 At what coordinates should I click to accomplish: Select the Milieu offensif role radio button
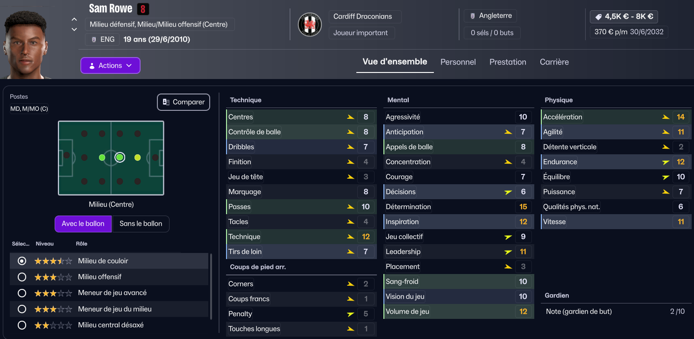21,277
